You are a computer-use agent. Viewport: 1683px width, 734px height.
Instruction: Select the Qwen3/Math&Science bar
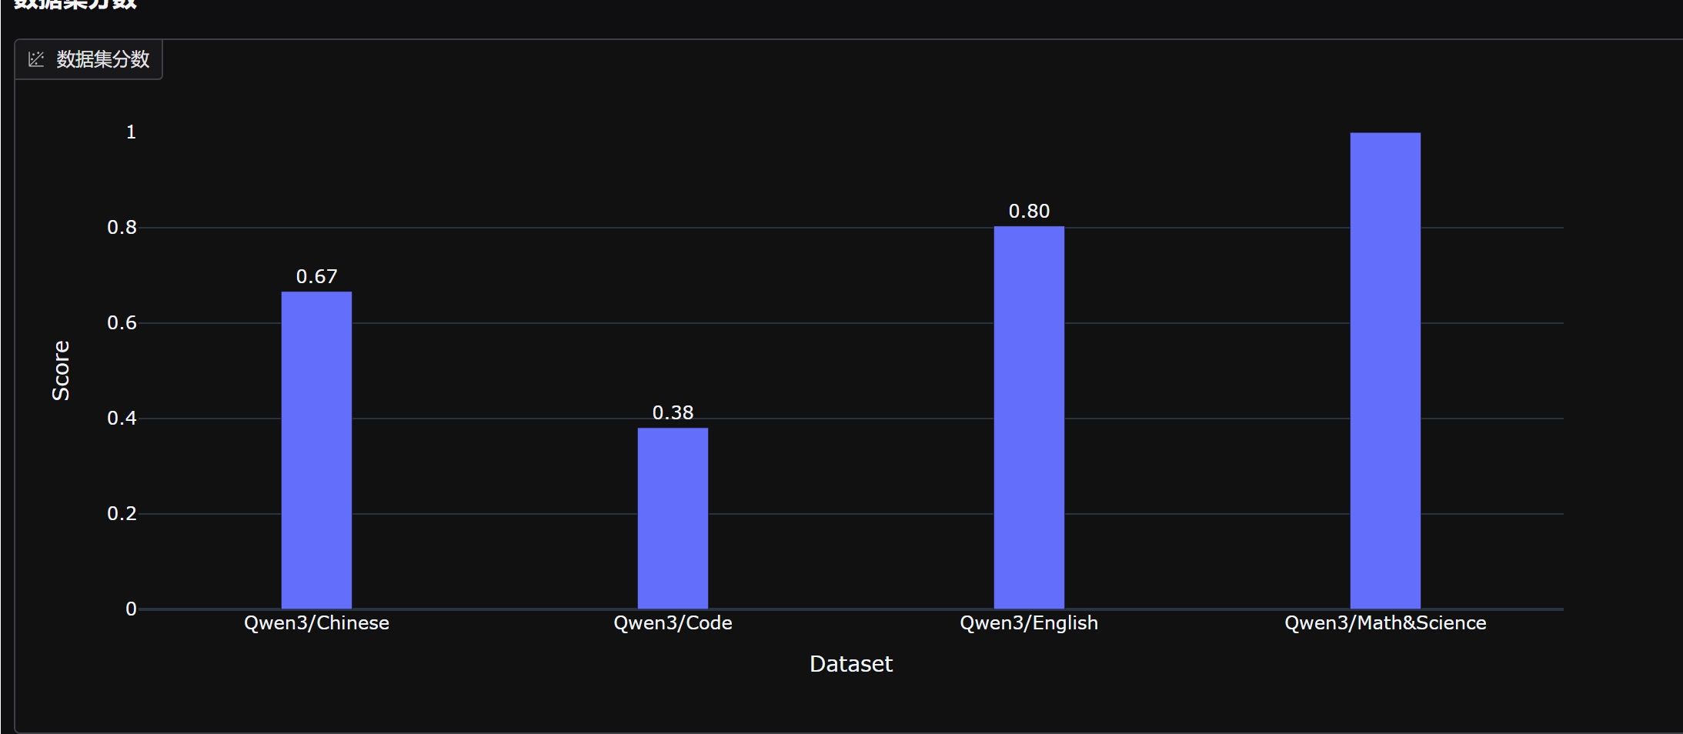(1385, 370)
